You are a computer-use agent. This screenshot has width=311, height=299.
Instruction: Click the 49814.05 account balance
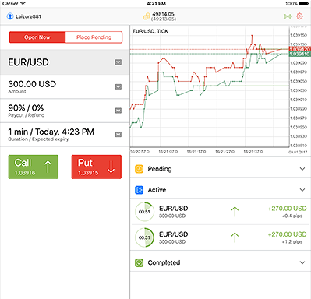tap(163, 14)
